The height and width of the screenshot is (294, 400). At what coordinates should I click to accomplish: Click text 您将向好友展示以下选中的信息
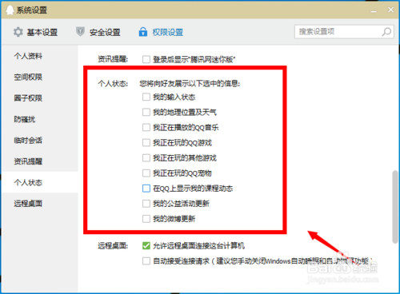[190, 84]
